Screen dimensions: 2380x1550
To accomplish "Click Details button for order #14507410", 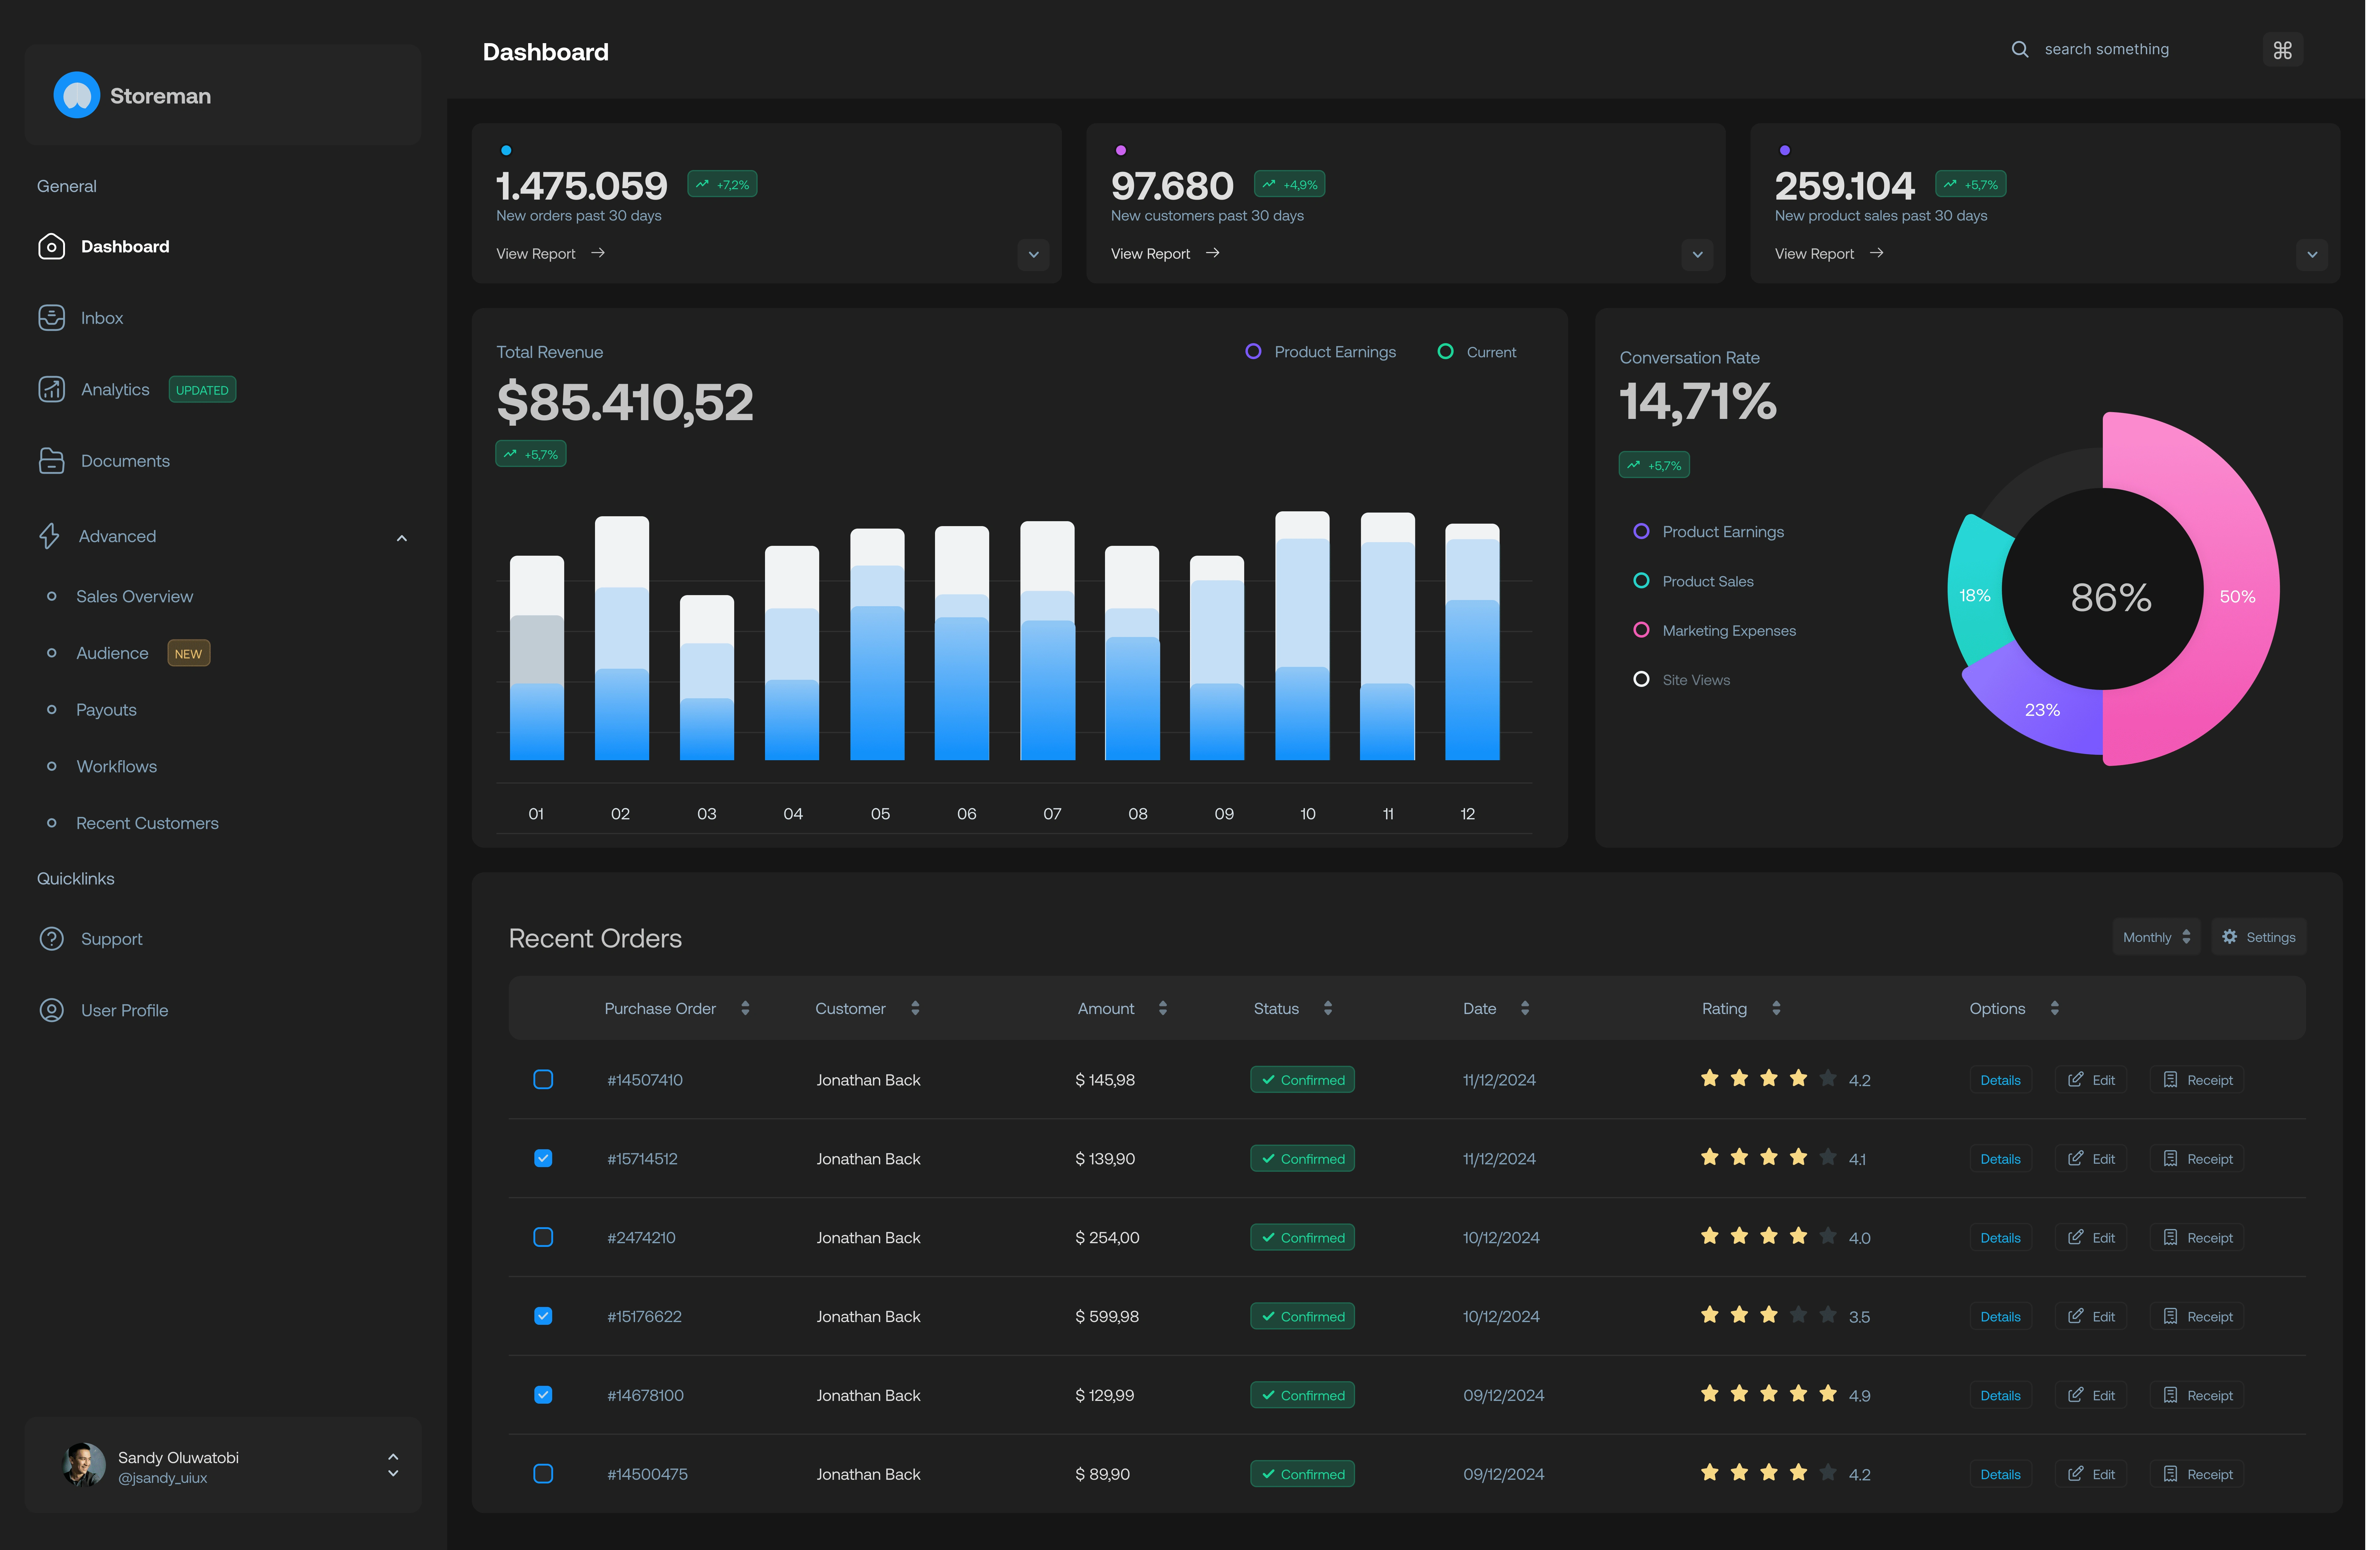I will coord(2001,1080).
